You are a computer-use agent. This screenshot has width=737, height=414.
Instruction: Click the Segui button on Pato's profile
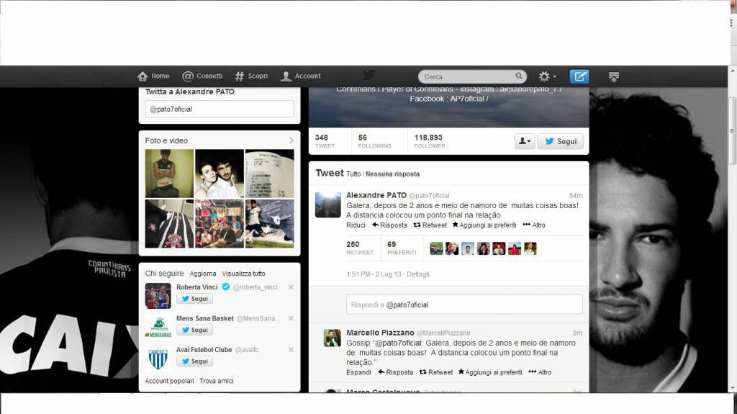[560, 141]
